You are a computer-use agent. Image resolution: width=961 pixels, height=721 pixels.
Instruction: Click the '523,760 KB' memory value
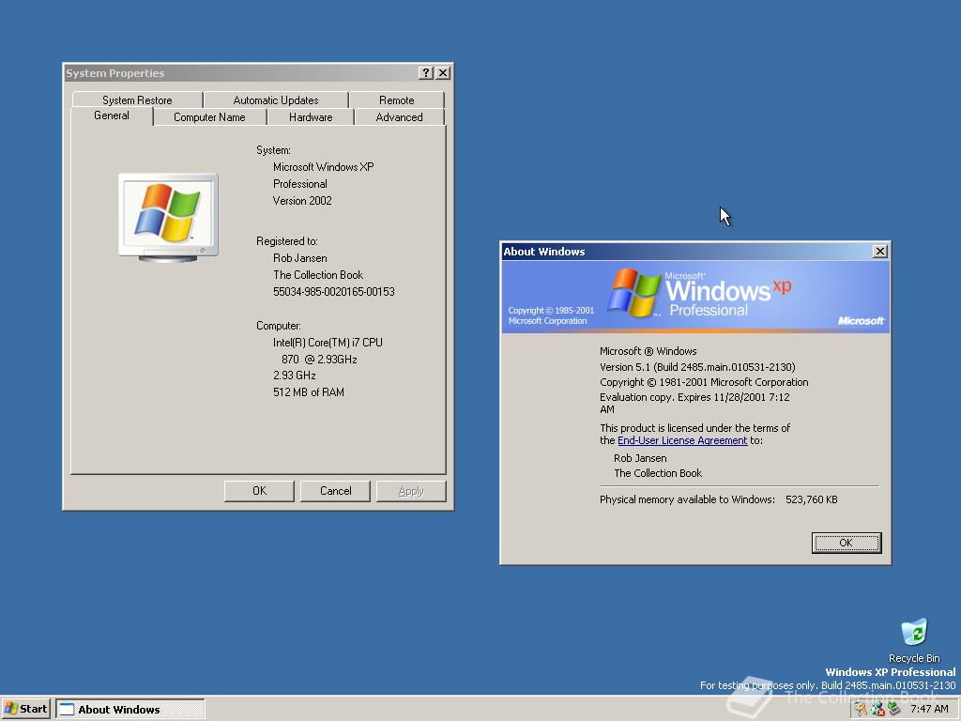click(x=812, y=499)
